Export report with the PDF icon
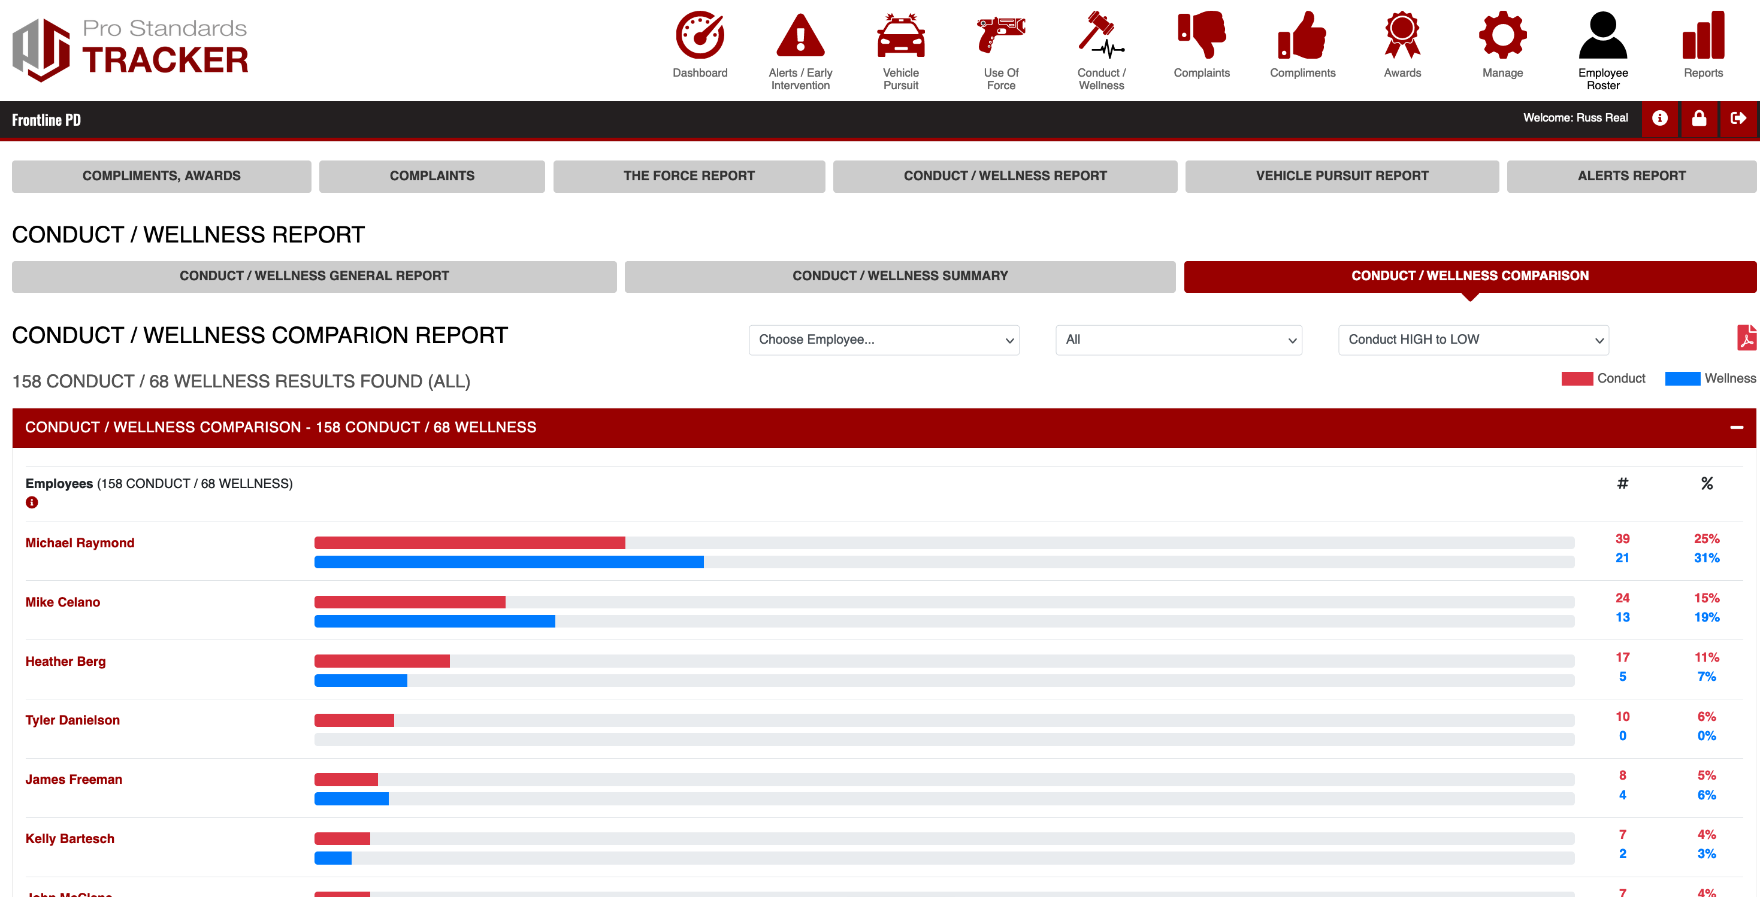The image size is (1760, 897). [1746, 338]
